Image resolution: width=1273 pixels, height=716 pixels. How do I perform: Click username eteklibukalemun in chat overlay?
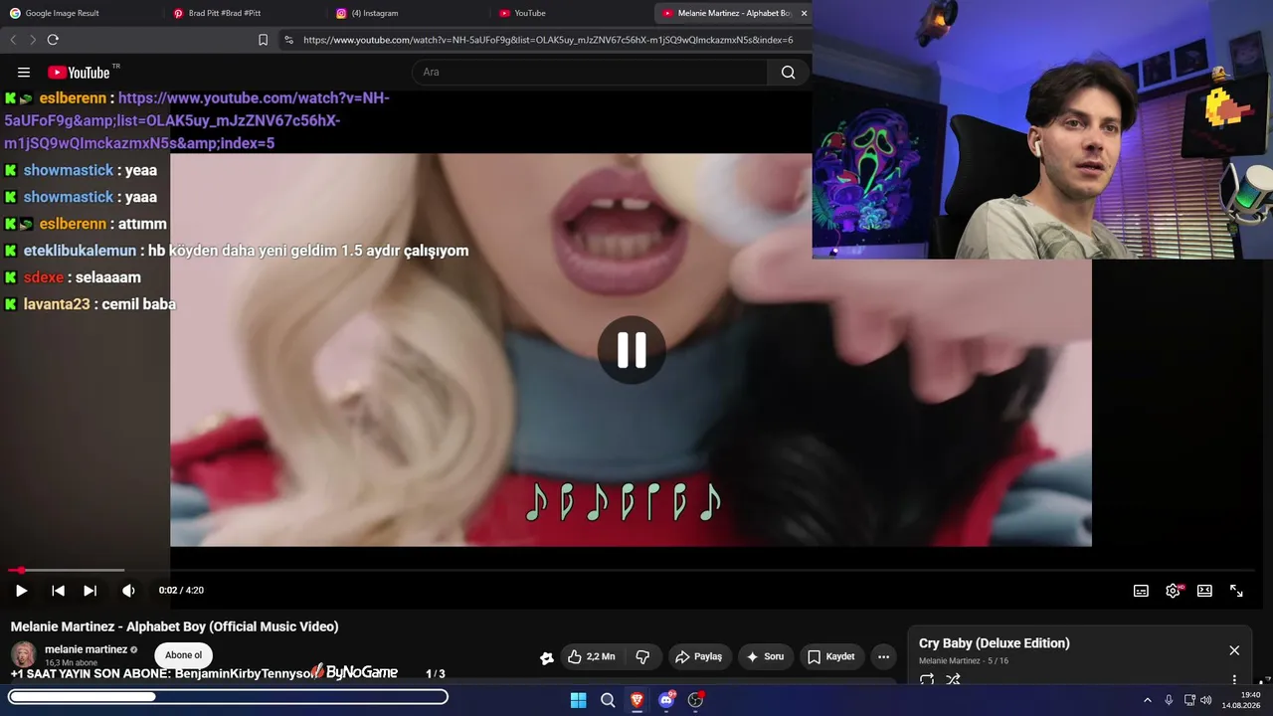[80, 251]
